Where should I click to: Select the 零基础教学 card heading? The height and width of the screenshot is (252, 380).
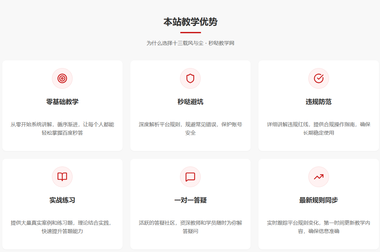(x=62, y=102)
